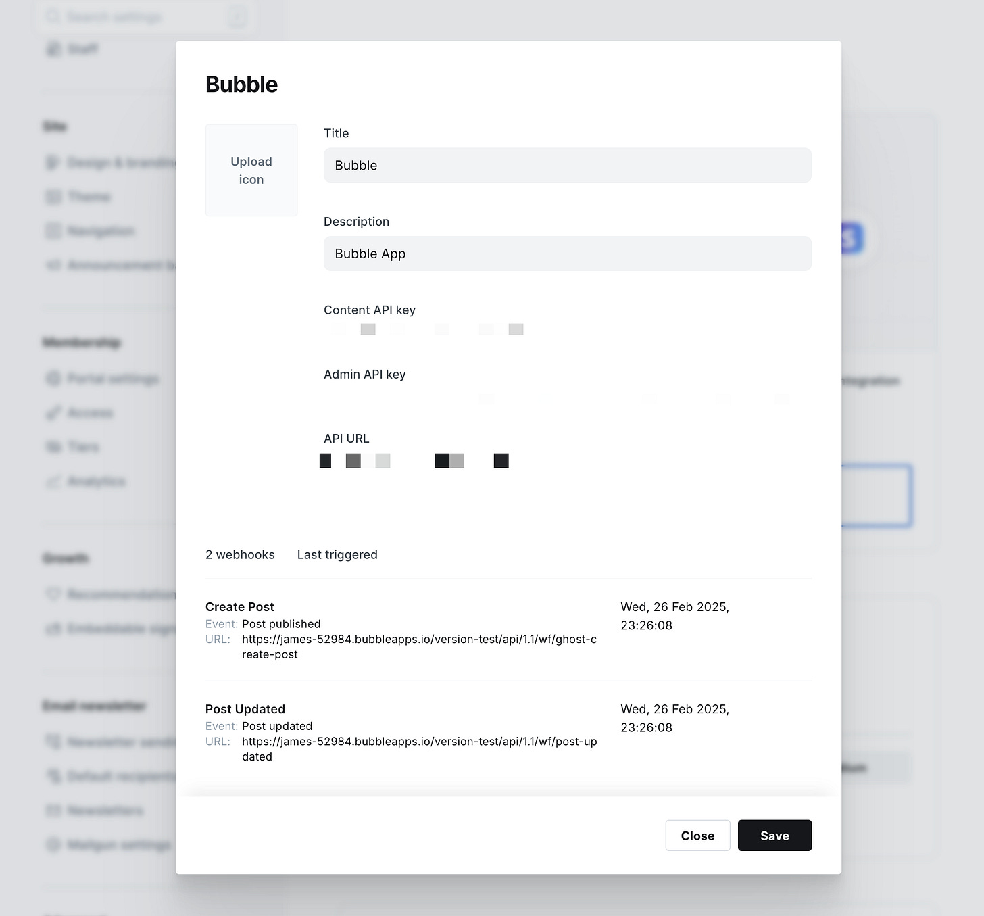The height and width of the screenshot is (916, 984).
Task: Click 'Post published' event text
Action: tap(281, 624)
